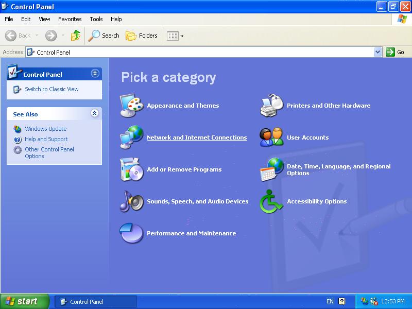This screenshot has width=412, height=309.
Task: Click Date, Time, Language, and Regional Options link
Action: click(x=339, y=170)
